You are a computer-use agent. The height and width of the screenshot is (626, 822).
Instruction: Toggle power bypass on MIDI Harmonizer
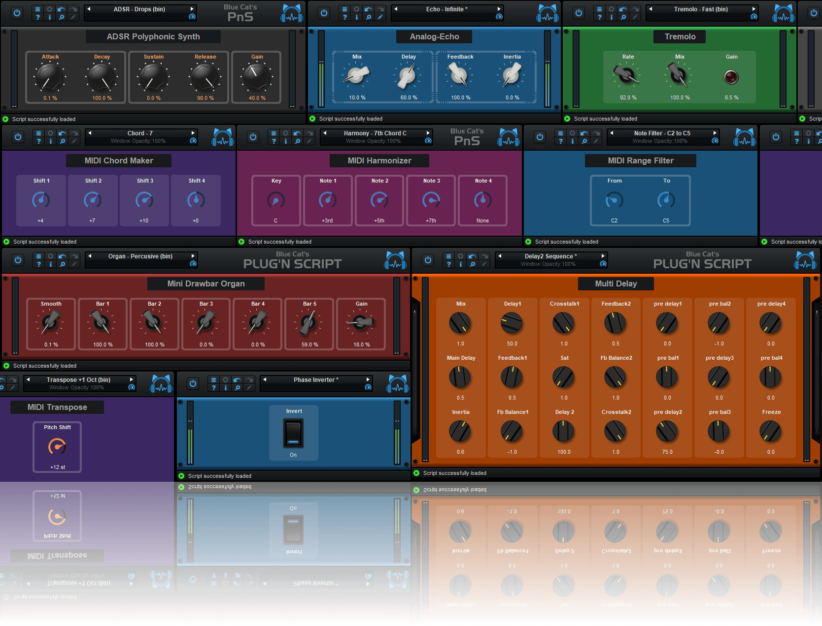pos(253,137)
